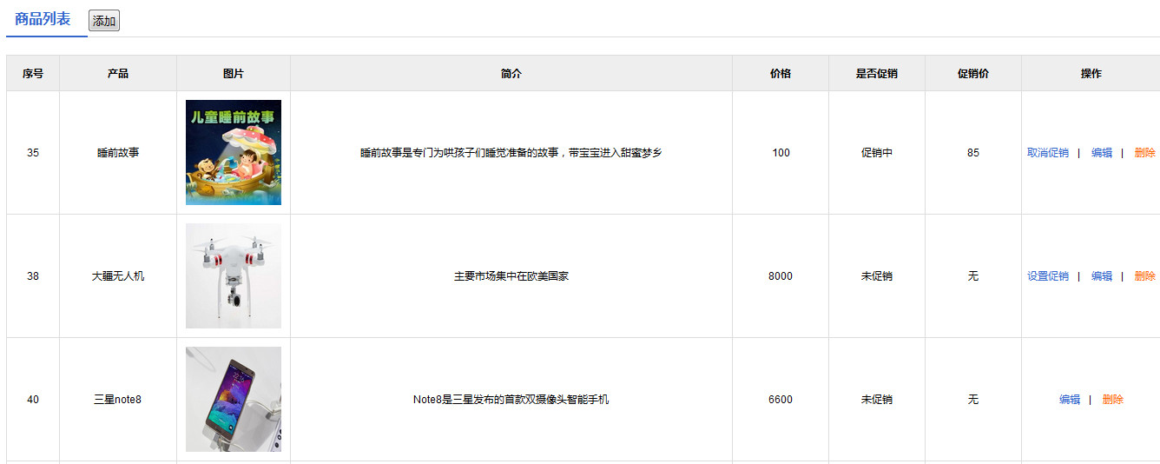Open the 商品列表 tab

pyautogui.click(x=43, y=19)
